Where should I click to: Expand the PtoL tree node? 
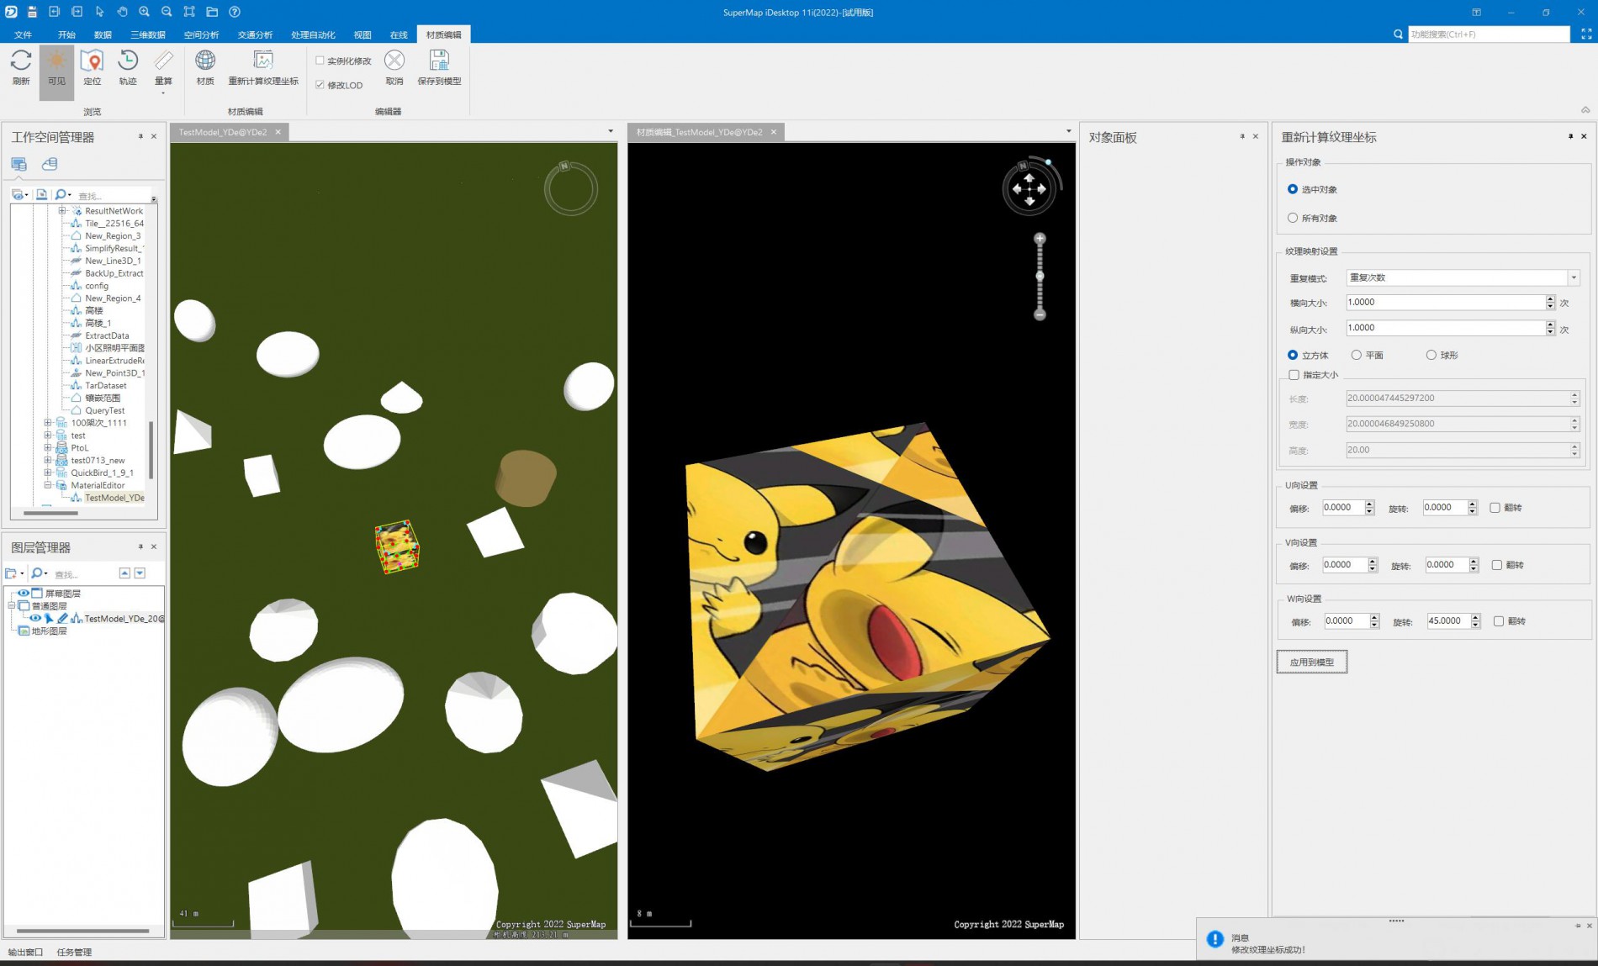(x=48, y=448)
